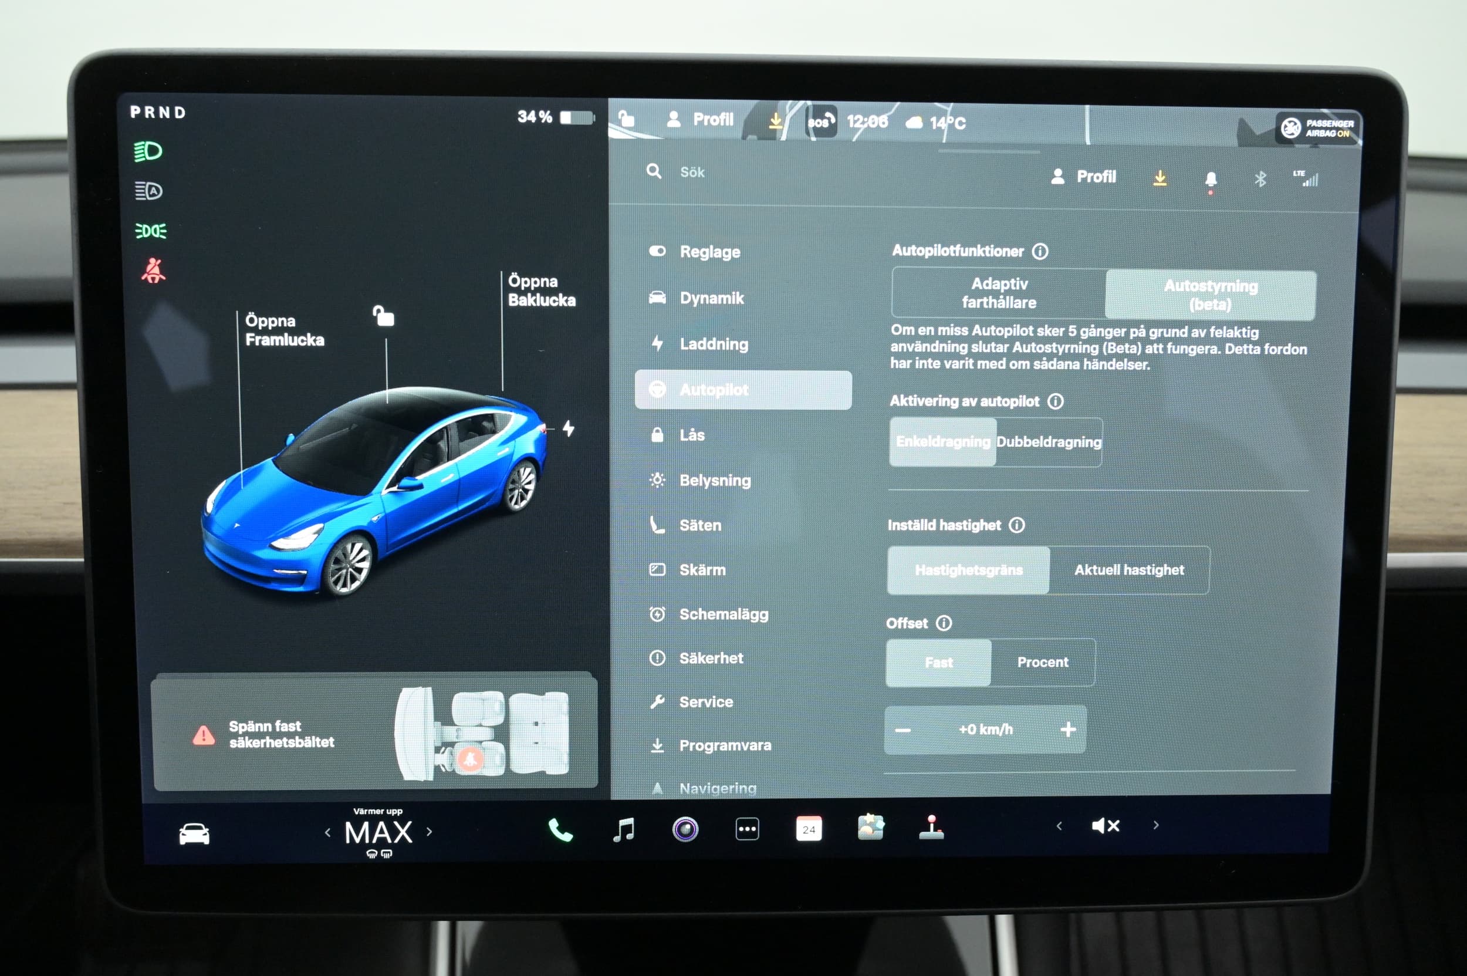
Task: Select Autostyrning (beta) autopilot option
Action: (1210, 295)
